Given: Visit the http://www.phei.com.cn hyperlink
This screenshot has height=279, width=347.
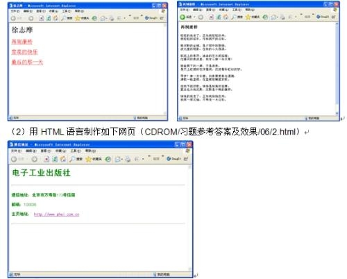Looking at the screenshot, I should point(56,214).
